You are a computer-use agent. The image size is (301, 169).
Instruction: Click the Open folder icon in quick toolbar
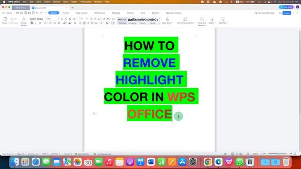pyautogui.click(x=17, y=13)
